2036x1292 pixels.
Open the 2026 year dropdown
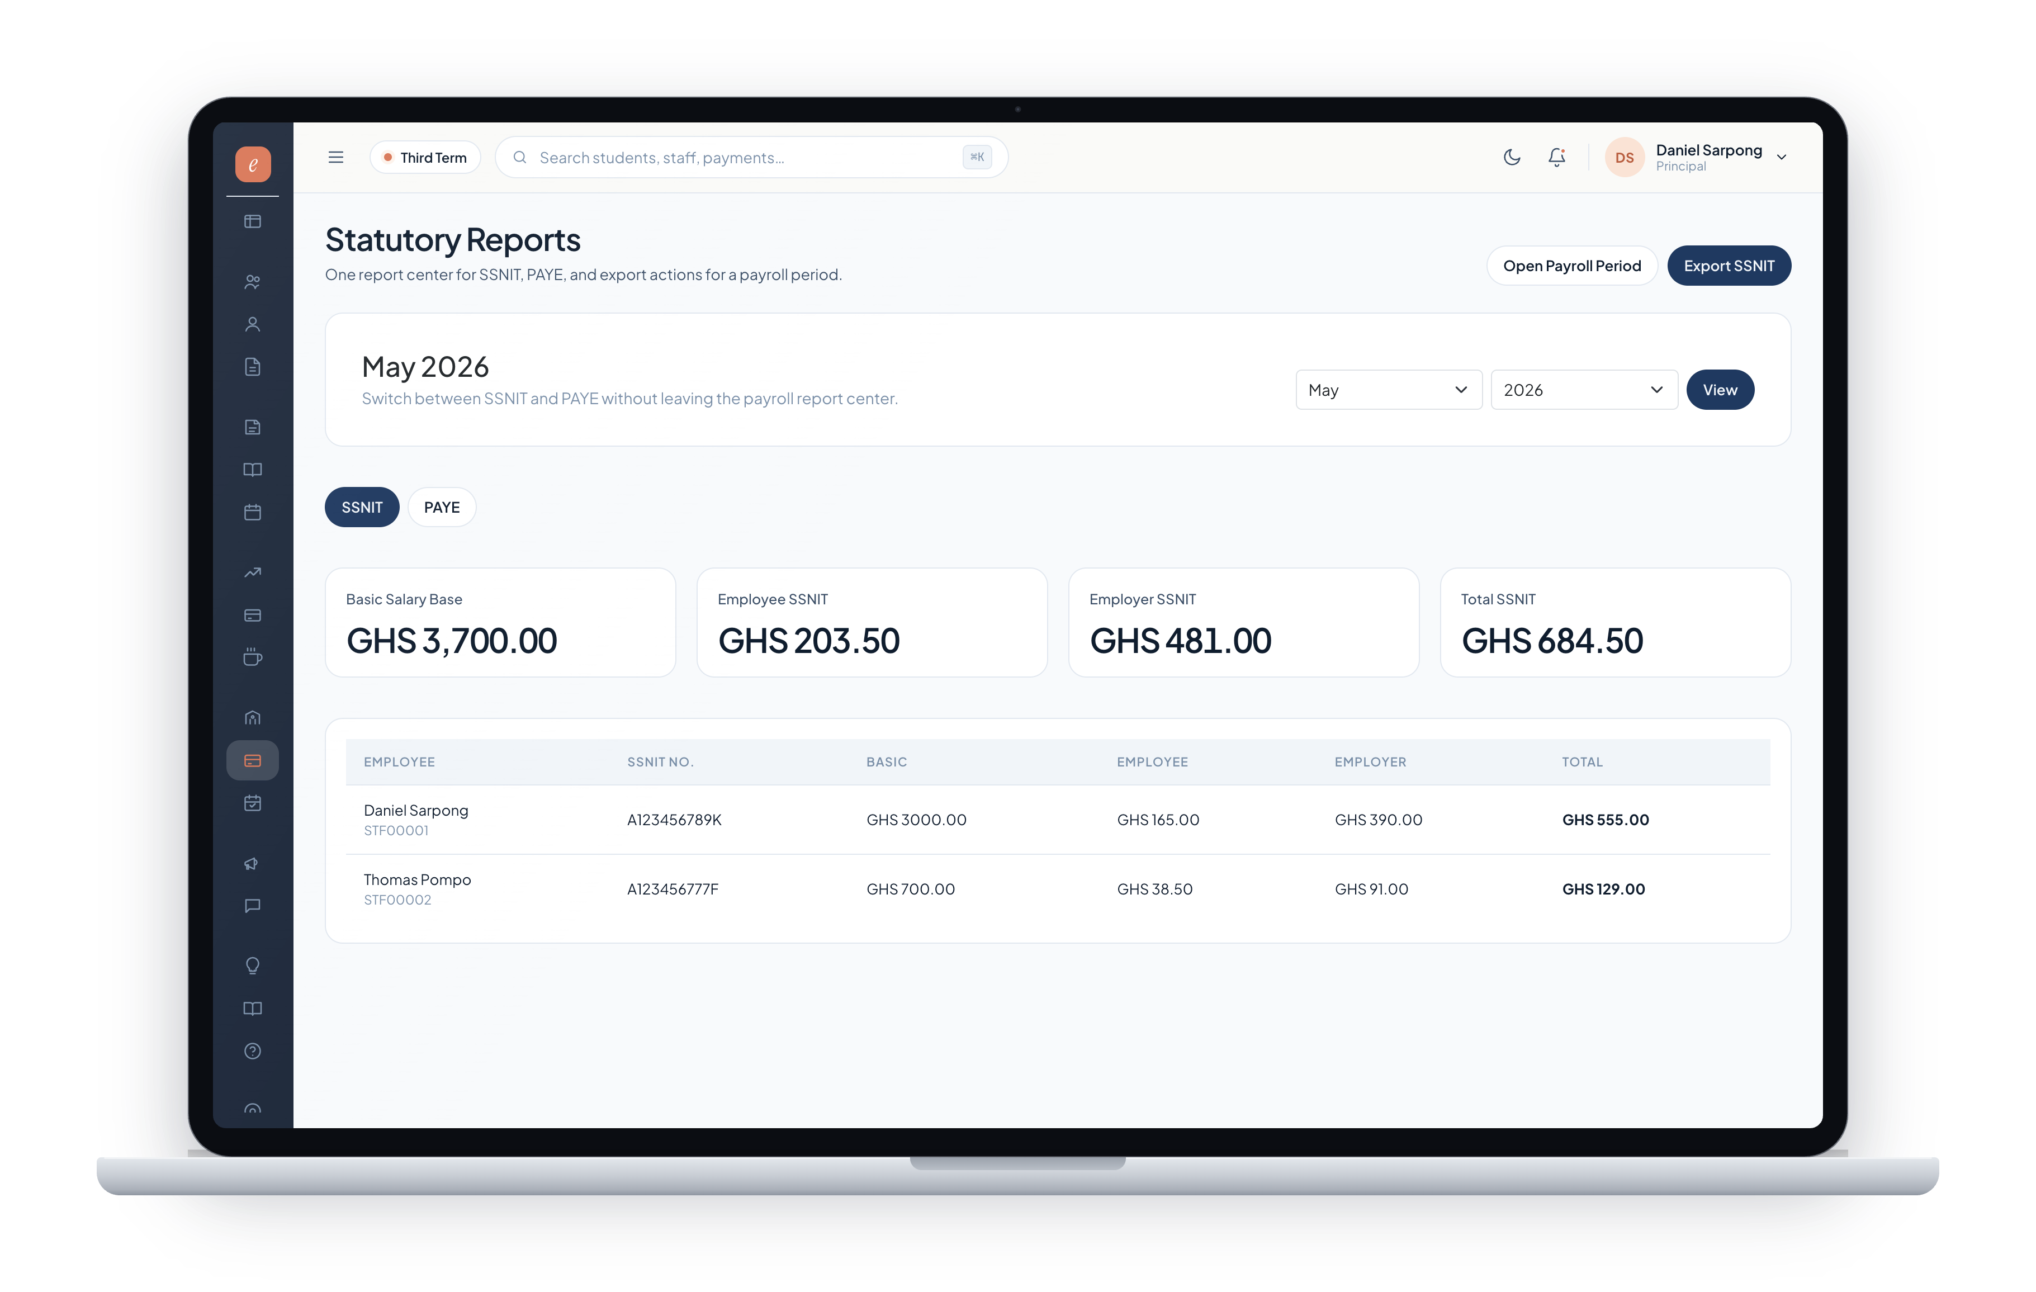[1584, 390]
